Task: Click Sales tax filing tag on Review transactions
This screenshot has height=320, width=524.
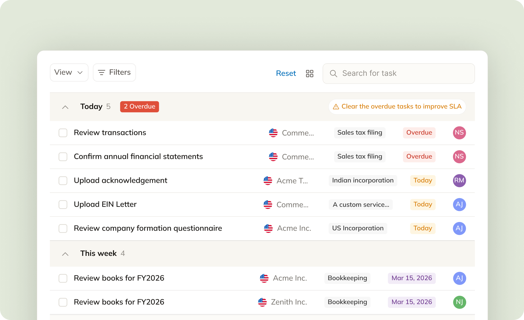Action: (x=360, y=133)
